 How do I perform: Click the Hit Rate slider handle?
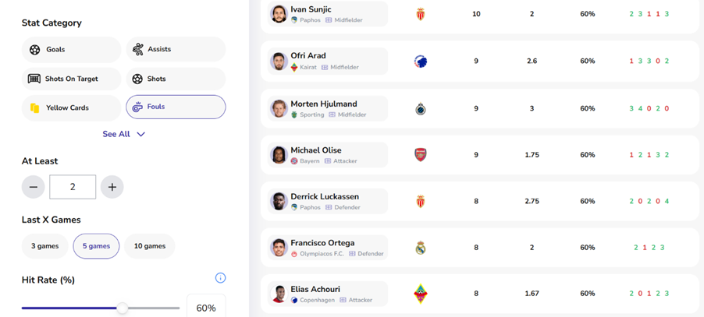(123, 308)
